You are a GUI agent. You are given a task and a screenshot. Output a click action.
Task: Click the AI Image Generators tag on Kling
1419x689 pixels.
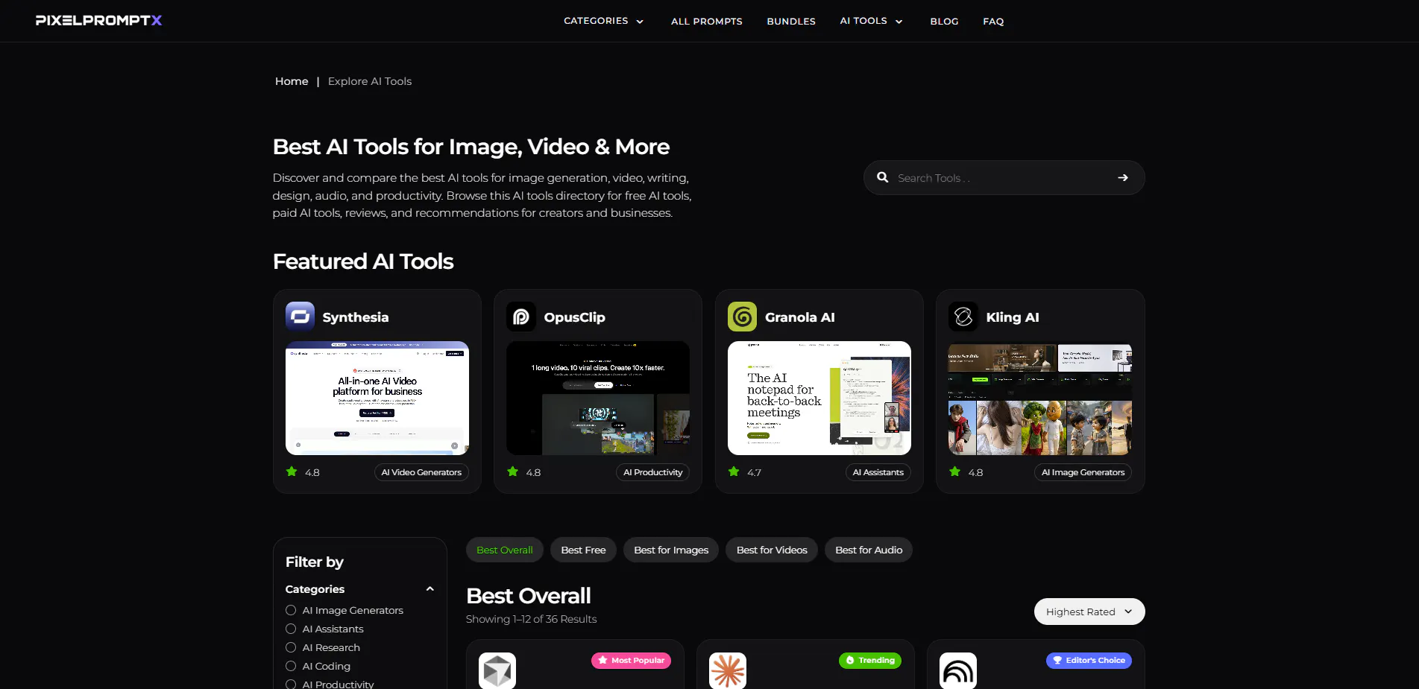coord(1083,472)
